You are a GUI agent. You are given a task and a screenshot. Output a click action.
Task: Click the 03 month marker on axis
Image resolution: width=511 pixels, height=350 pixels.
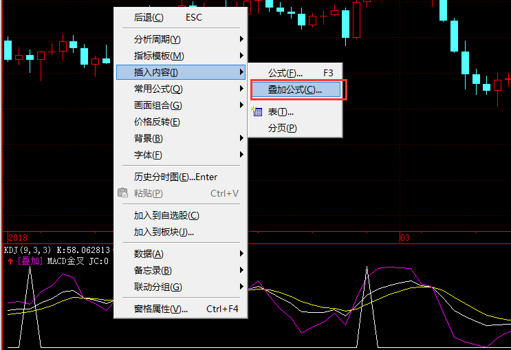pyautogui.click(x=405, y=237)
